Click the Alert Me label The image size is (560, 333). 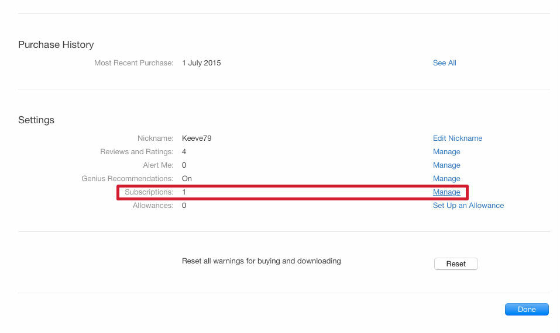point(158,165)
